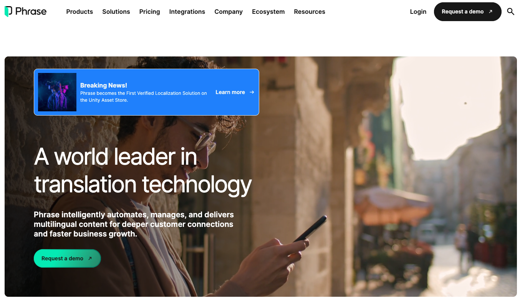Open the Ecosystem menu

pos(268,12)
